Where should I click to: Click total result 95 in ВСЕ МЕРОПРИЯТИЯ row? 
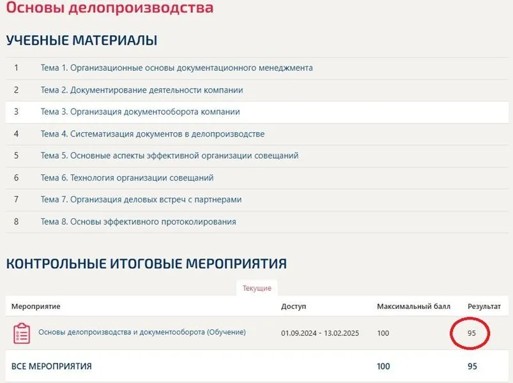[472, 366]
